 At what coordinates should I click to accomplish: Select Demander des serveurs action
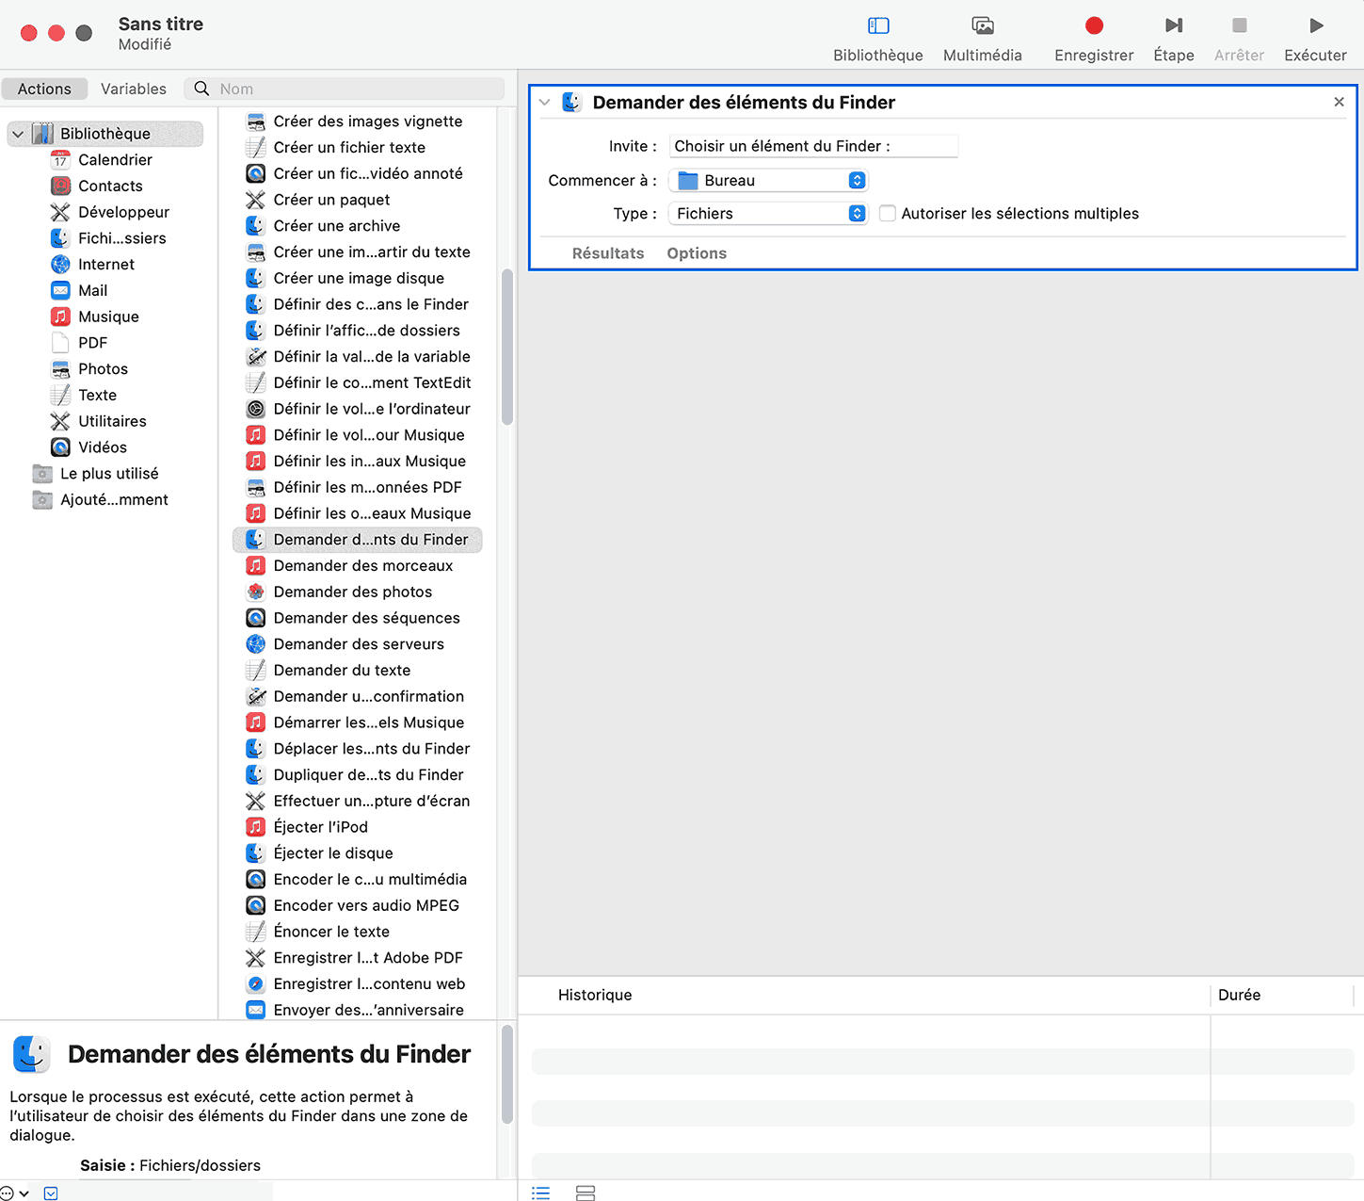(358, 644)
